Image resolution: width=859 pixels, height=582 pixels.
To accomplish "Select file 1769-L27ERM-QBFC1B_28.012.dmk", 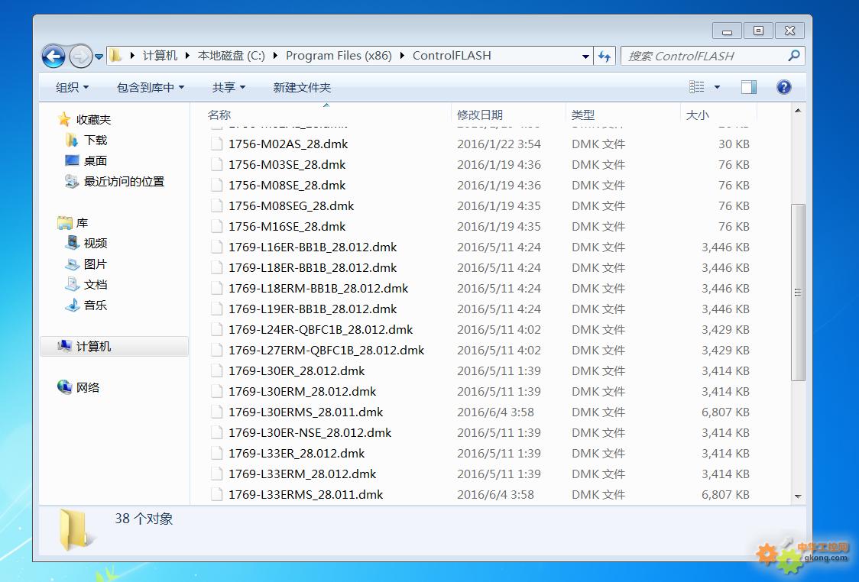I will pyautogui.click(x=326, y=351).
